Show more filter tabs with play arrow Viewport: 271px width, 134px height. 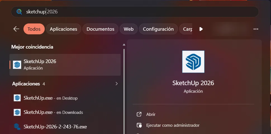click(201, 29)
